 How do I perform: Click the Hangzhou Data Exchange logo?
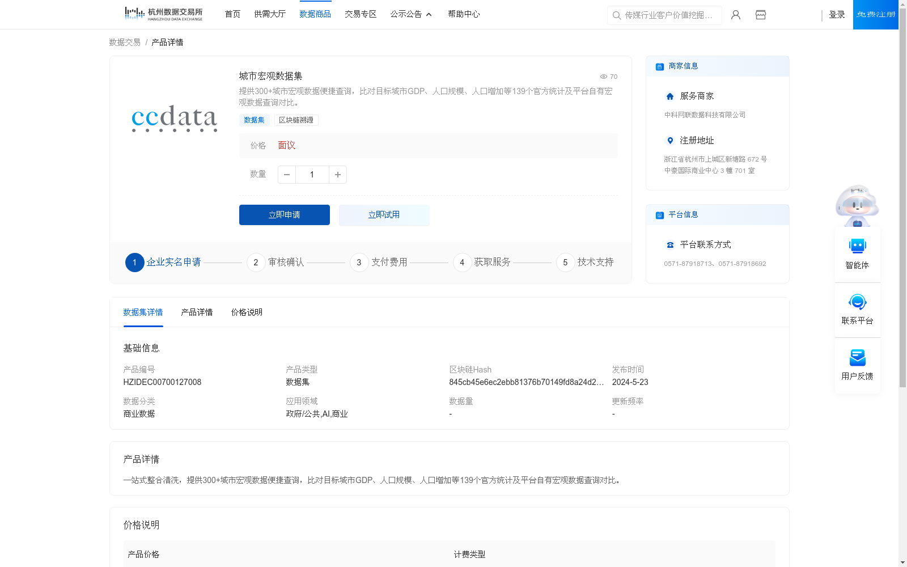[x=163, y=14]
